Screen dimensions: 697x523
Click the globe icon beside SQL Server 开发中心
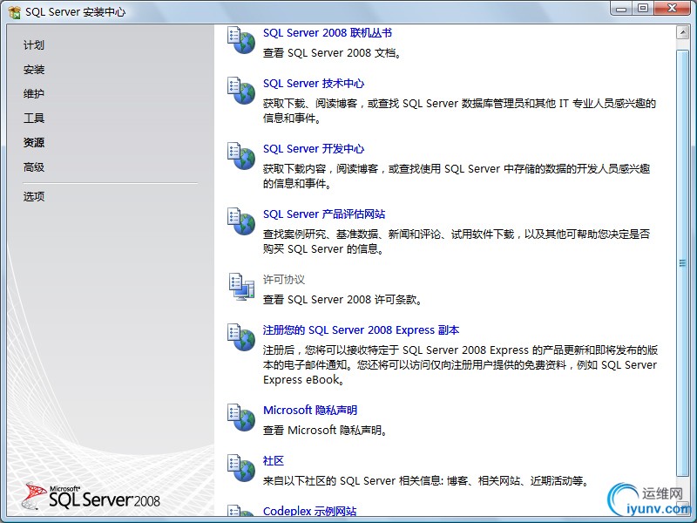click(241, 156)
